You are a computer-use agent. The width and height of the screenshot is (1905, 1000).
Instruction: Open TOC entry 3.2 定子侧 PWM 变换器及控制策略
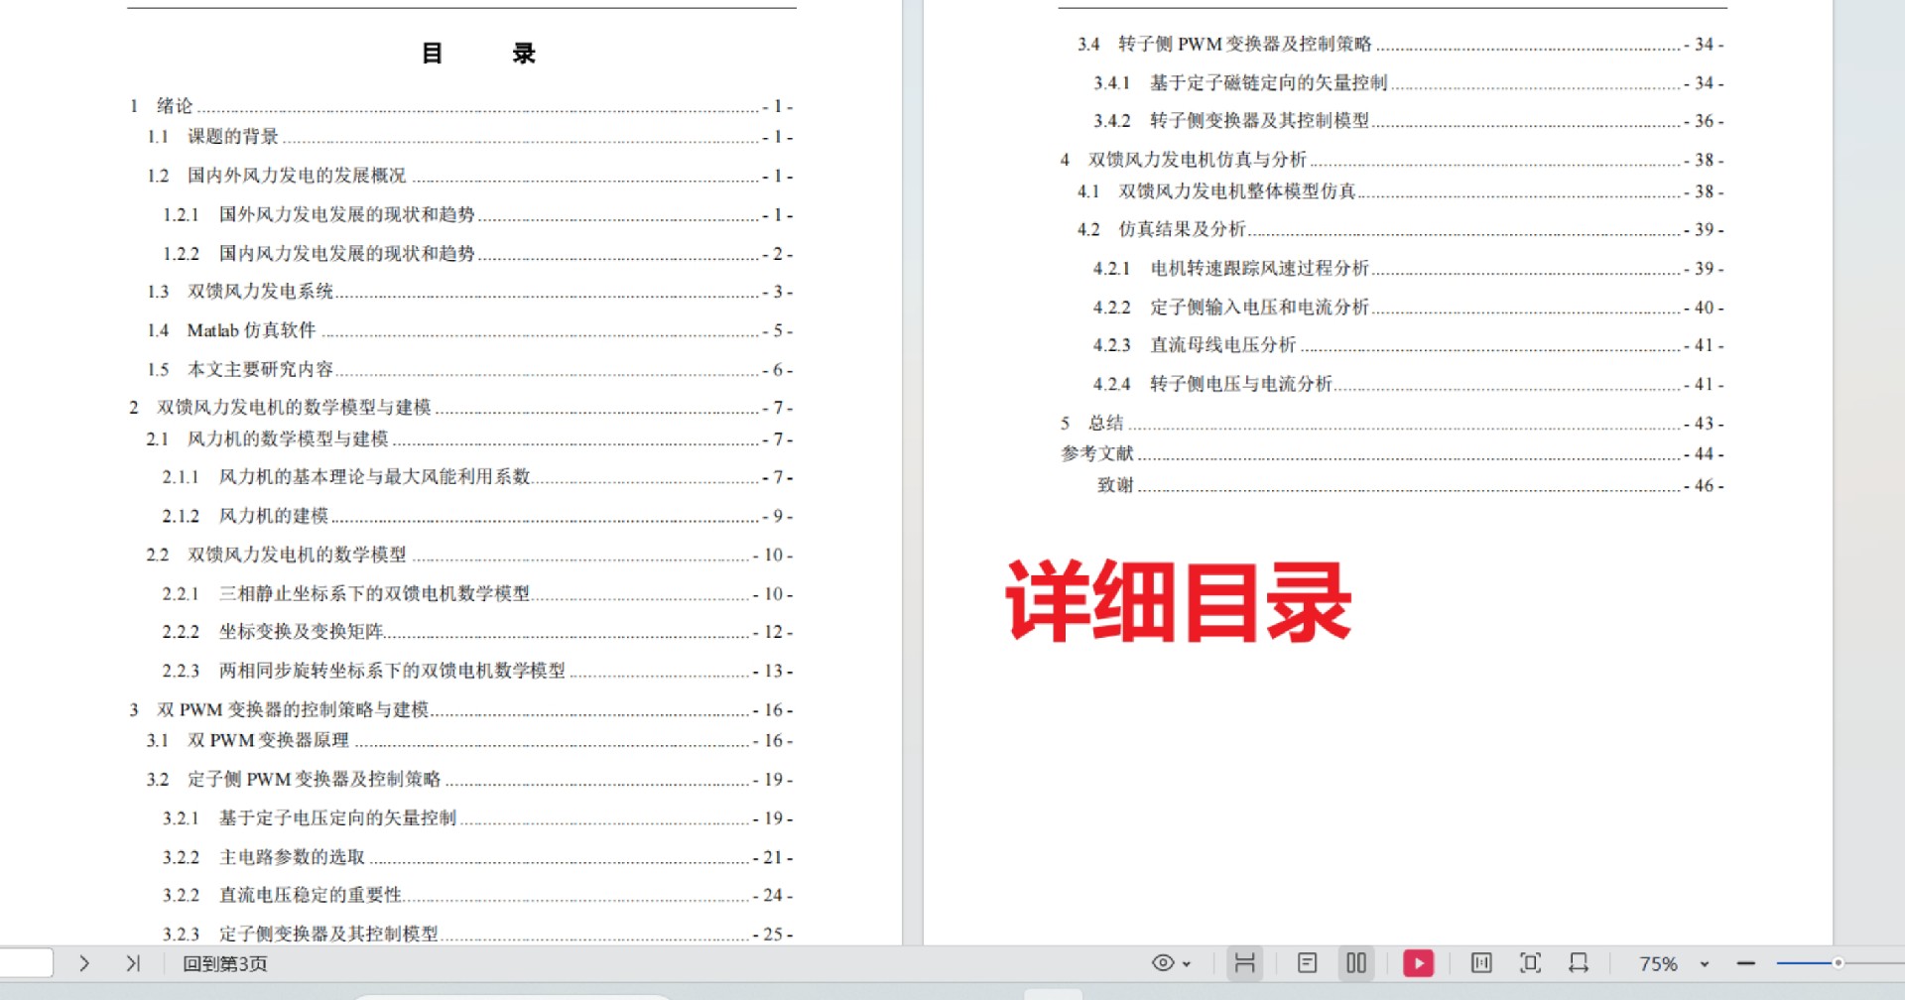click(470, 779)
